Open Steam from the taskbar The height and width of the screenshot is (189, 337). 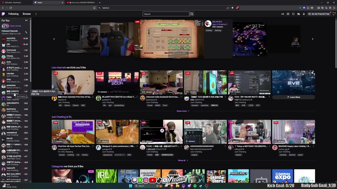[201, 186]
